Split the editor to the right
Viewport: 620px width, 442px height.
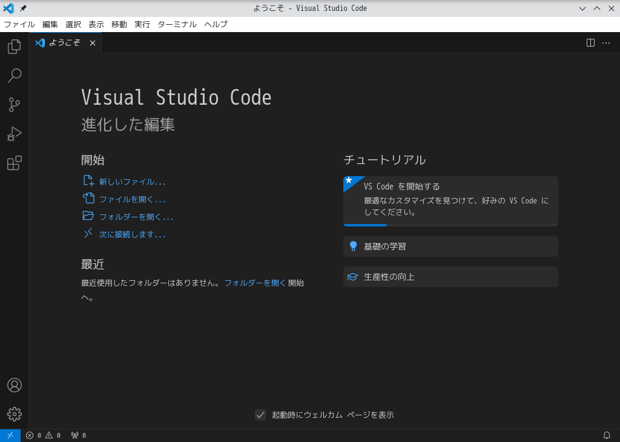(x=590, y=43)
